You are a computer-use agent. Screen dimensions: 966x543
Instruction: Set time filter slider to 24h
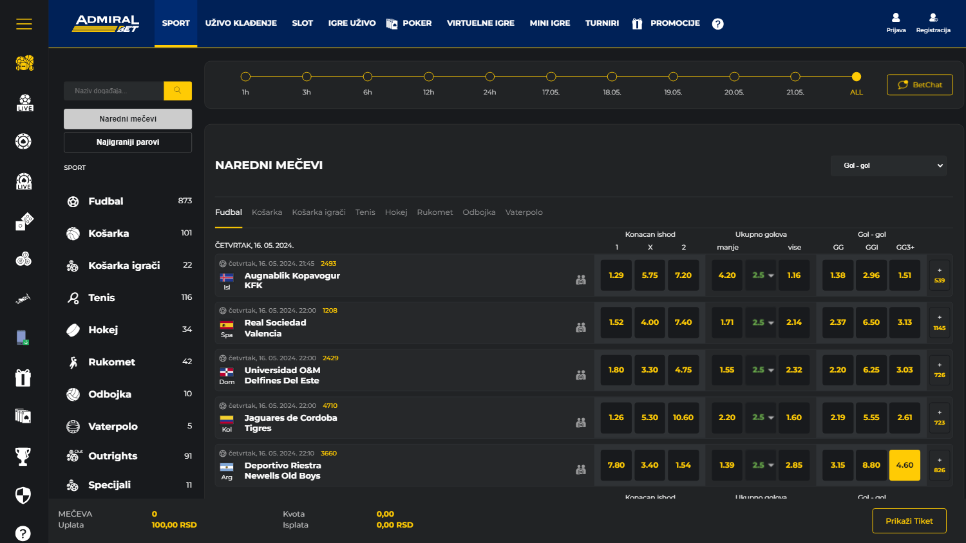[490, 77]
